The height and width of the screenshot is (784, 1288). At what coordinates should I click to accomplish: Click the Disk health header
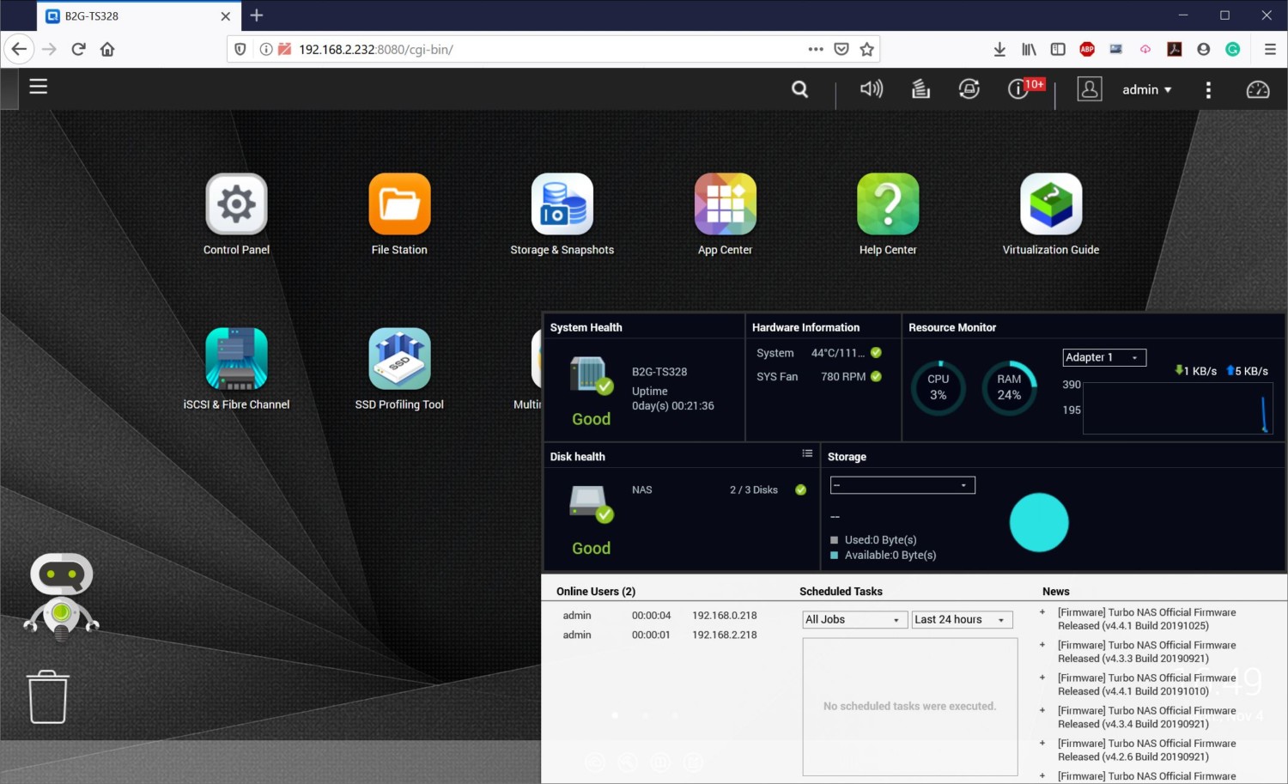click(577, 457)
